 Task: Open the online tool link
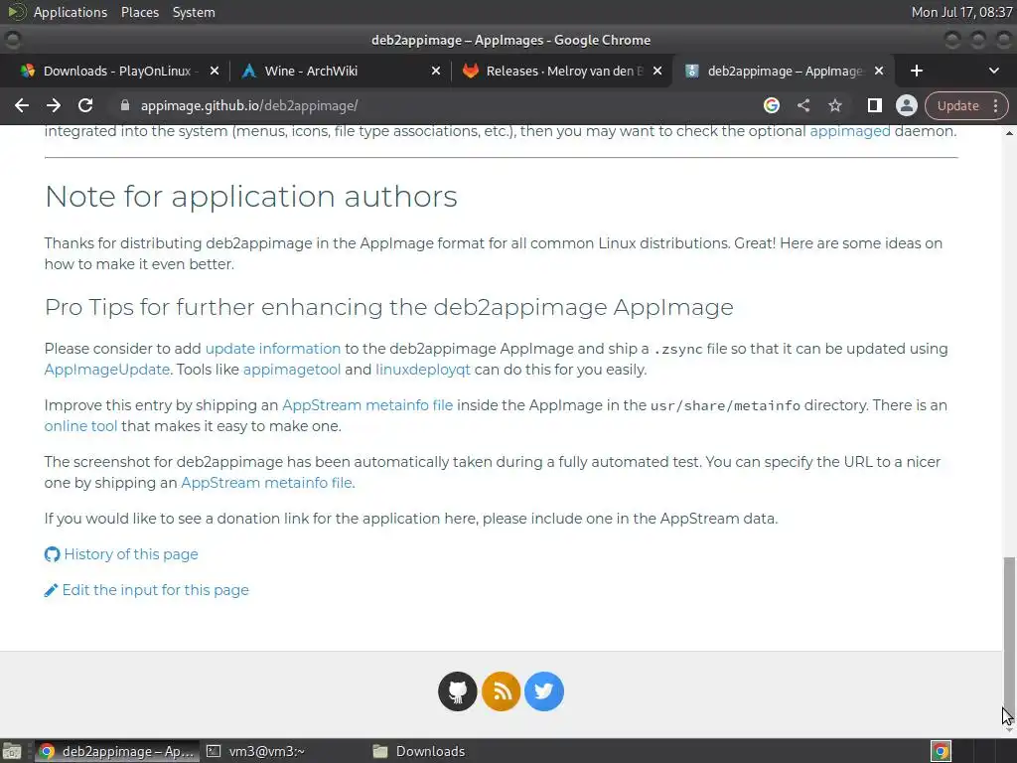click(x=80, y=426)
